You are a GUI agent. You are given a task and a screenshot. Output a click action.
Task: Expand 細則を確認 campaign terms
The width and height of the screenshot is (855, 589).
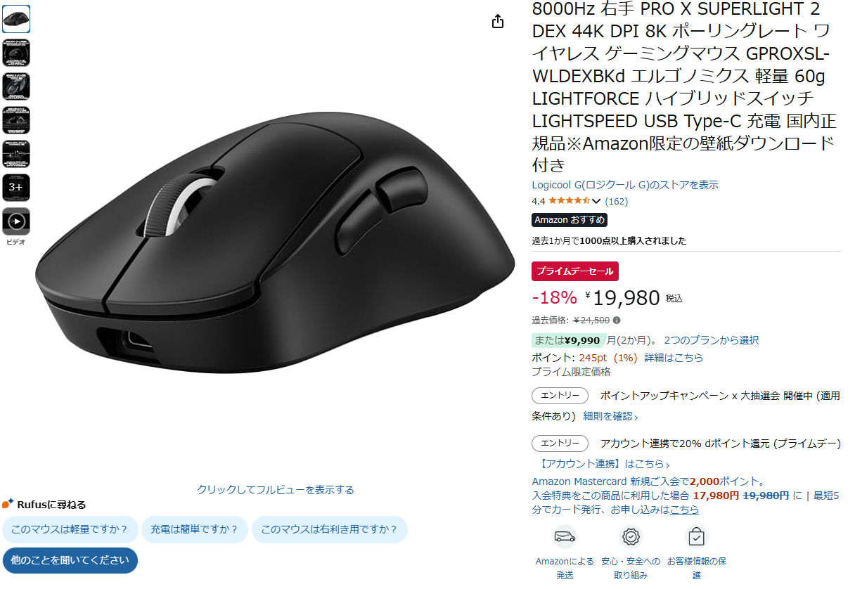coord(610,416)
